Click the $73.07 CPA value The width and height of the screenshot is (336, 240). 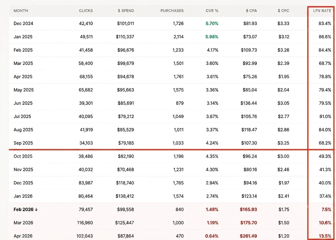[250, 37]
